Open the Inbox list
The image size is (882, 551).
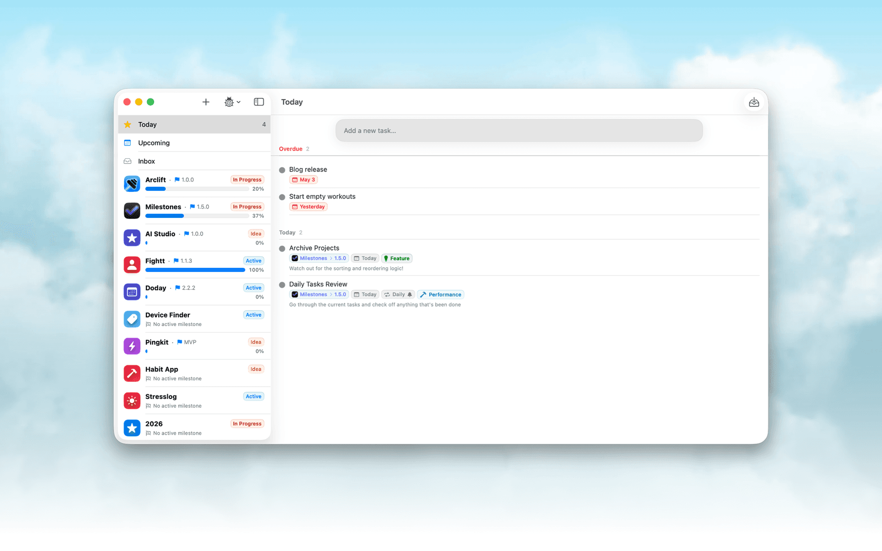[x=194, y=161]
